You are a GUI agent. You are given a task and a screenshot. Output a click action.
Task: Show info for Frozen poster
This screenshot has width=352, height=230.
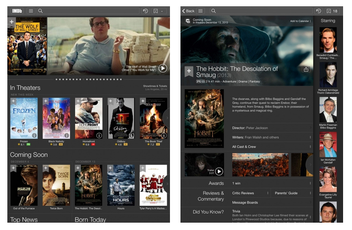click(x=34, y=135)
